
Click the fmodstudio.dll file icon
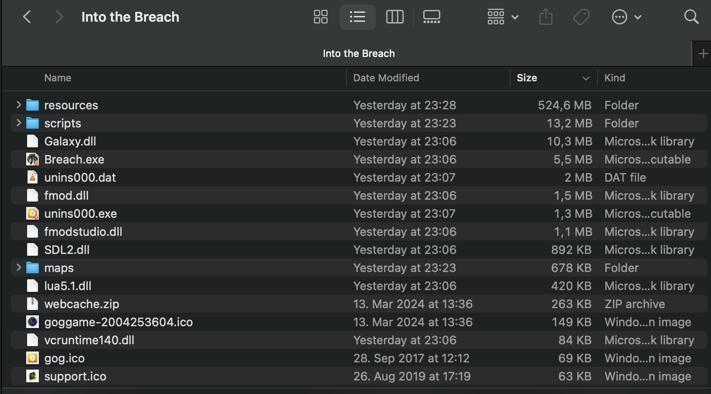[33, 231]
